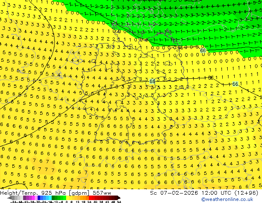Click the dark purple legend swatch at -42
Screen dimensions: 262x203
pos(24,198)
